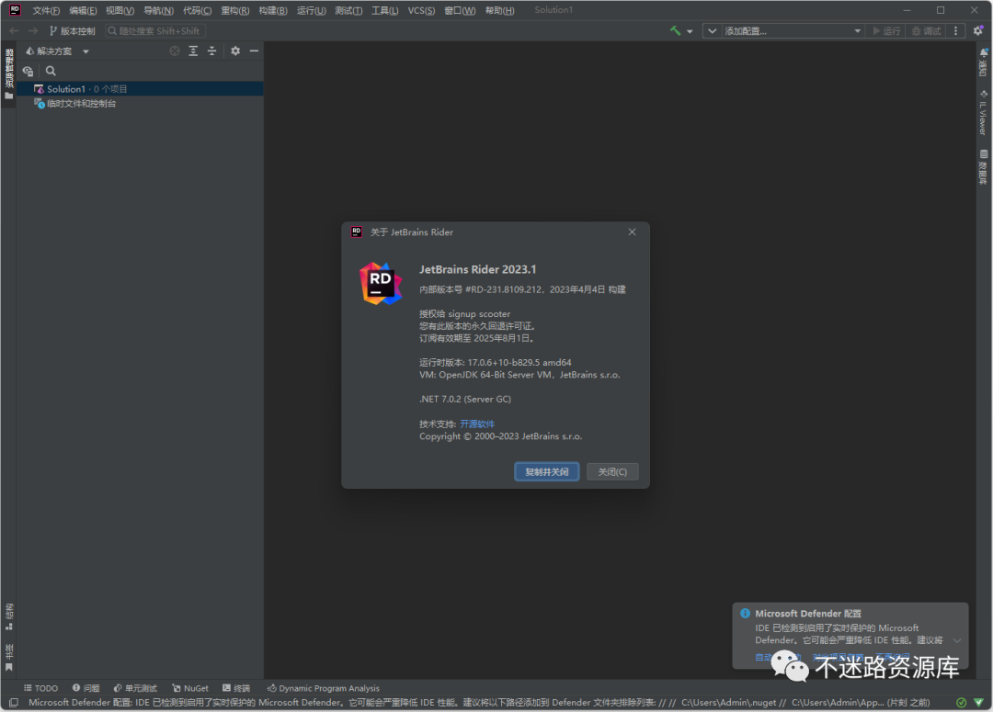
Task: Click the tool windows toggle icon in status bar
Action: (x=13, y=703)
